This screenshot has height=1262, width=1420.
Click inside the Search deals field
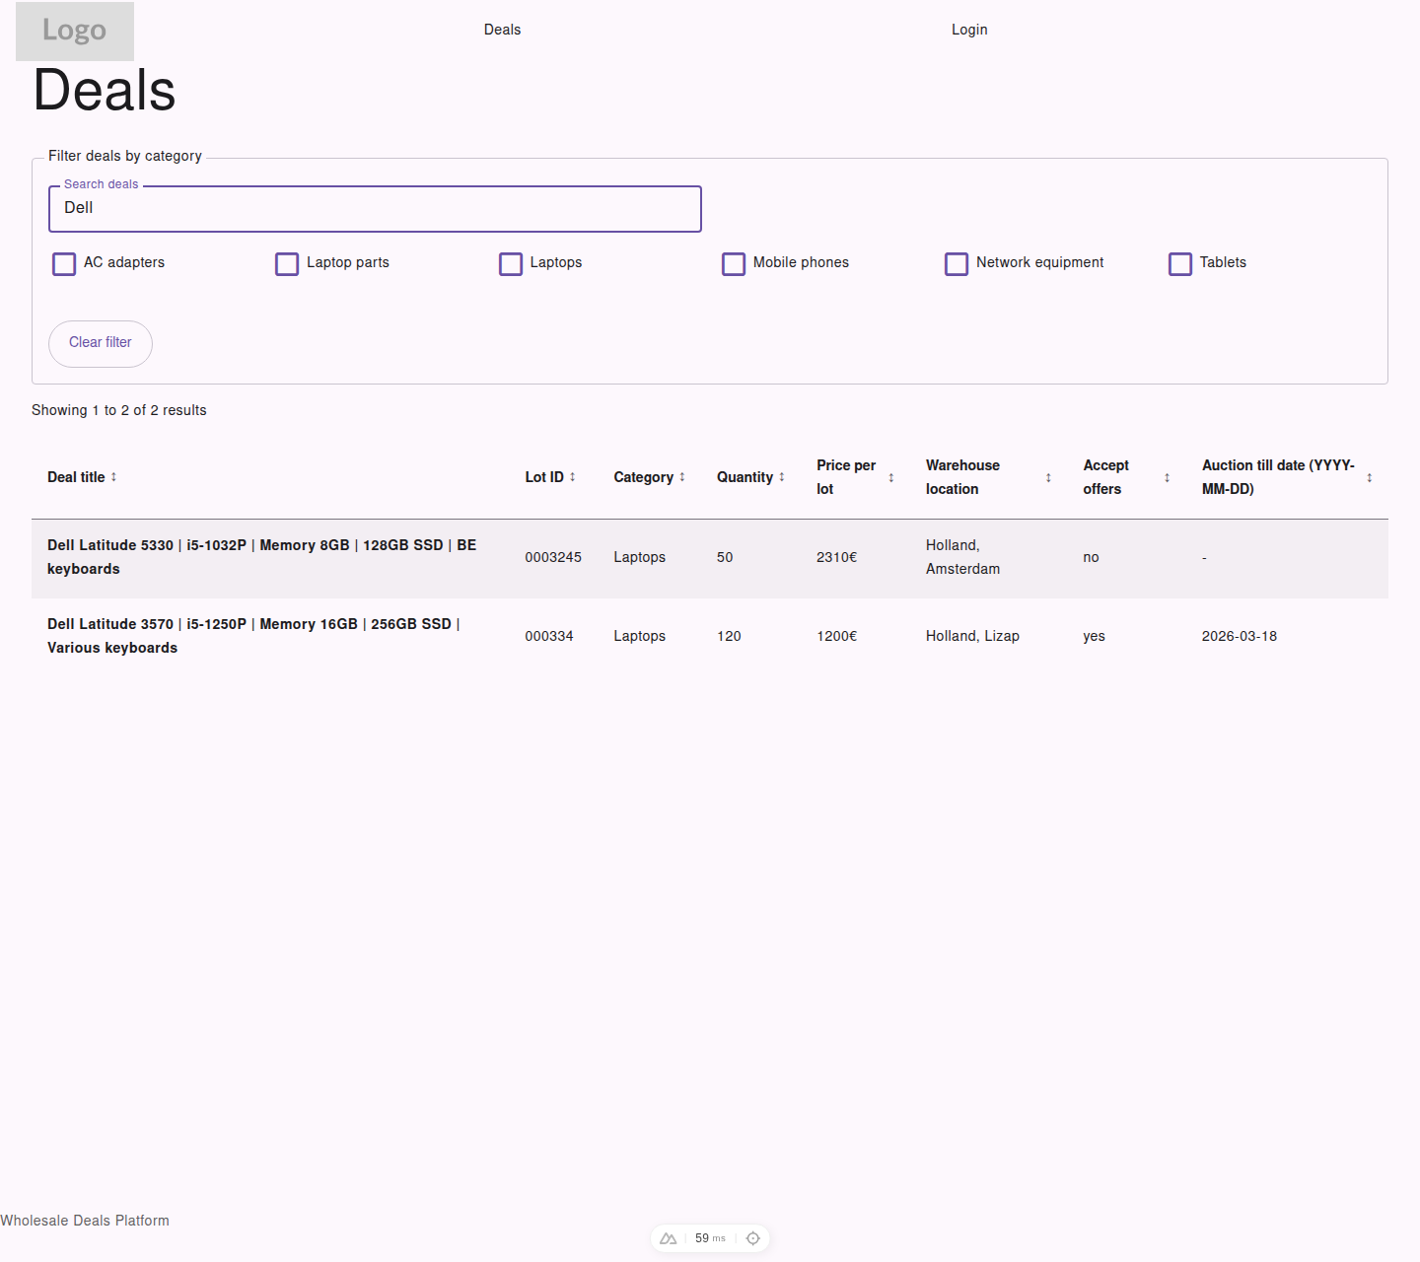pos(375,208)
